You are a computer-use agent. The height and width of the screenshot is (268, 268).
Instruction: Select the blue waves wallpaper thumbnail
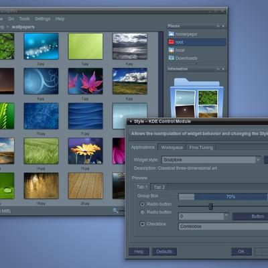(x=86, y=116)
